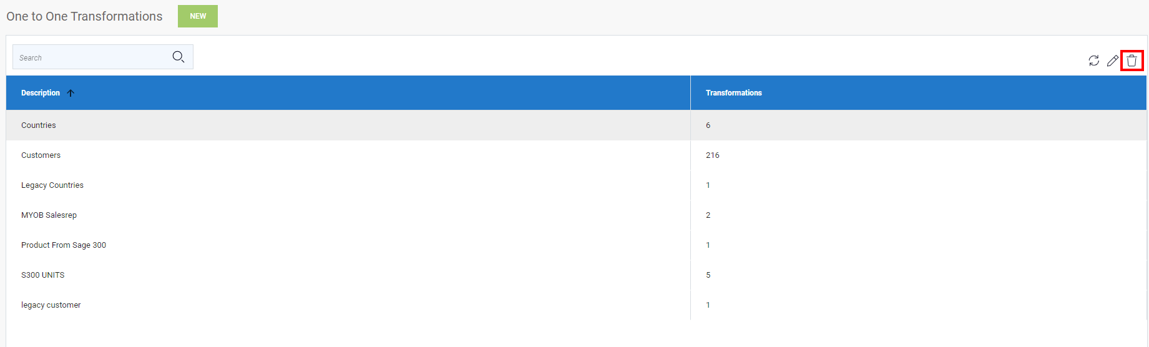Image resolution: width=1149 pixels, height=347 pixels.
Task: Click the pencil edit icon
Action: 1112,61
